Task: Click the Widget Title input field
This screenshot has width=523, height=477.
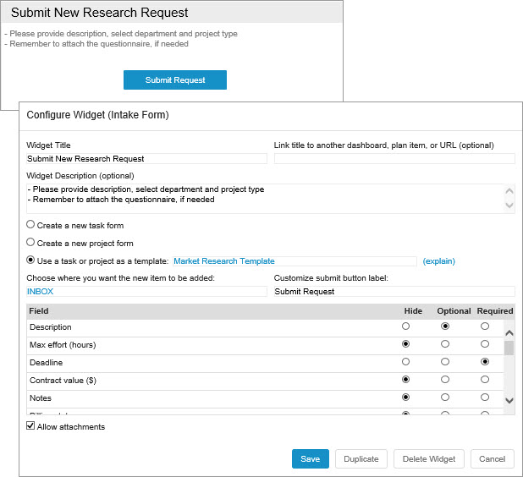Action: (146, 158)
